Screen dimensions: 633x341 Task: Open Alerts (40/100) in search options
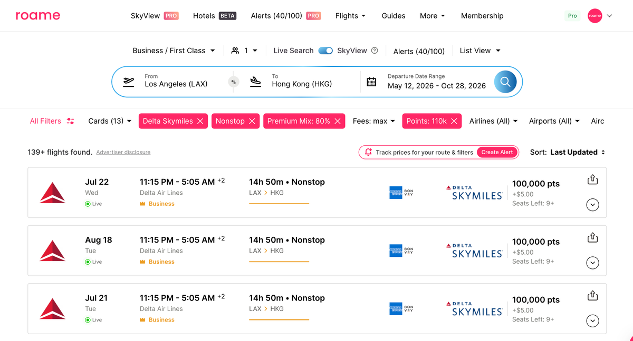click(419, 51)
